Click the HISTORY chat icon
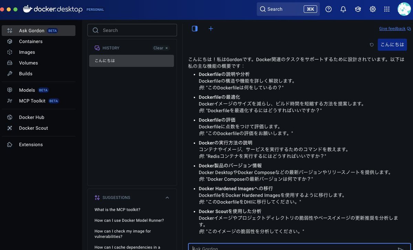This screenshot has width=413, height=250. 97,48
